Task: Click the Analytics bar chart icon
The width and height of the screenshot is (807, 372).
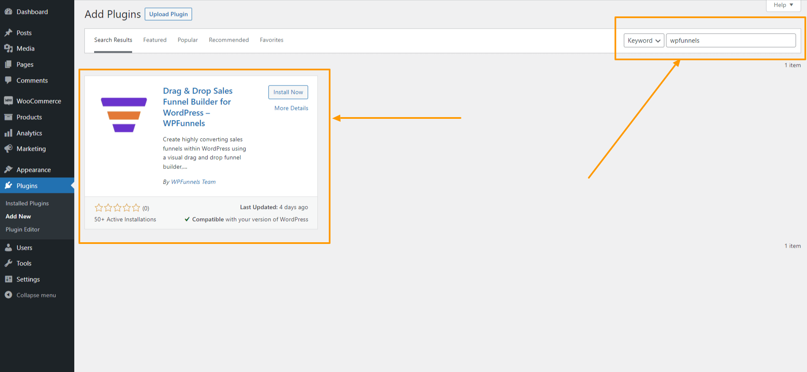Action: (8, 133)
